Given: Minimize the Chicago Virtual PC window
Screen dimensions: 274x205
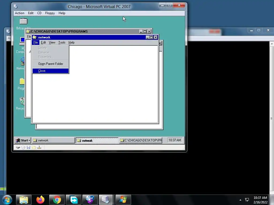Looking at the screenshot, I should [x=162, y=5].
